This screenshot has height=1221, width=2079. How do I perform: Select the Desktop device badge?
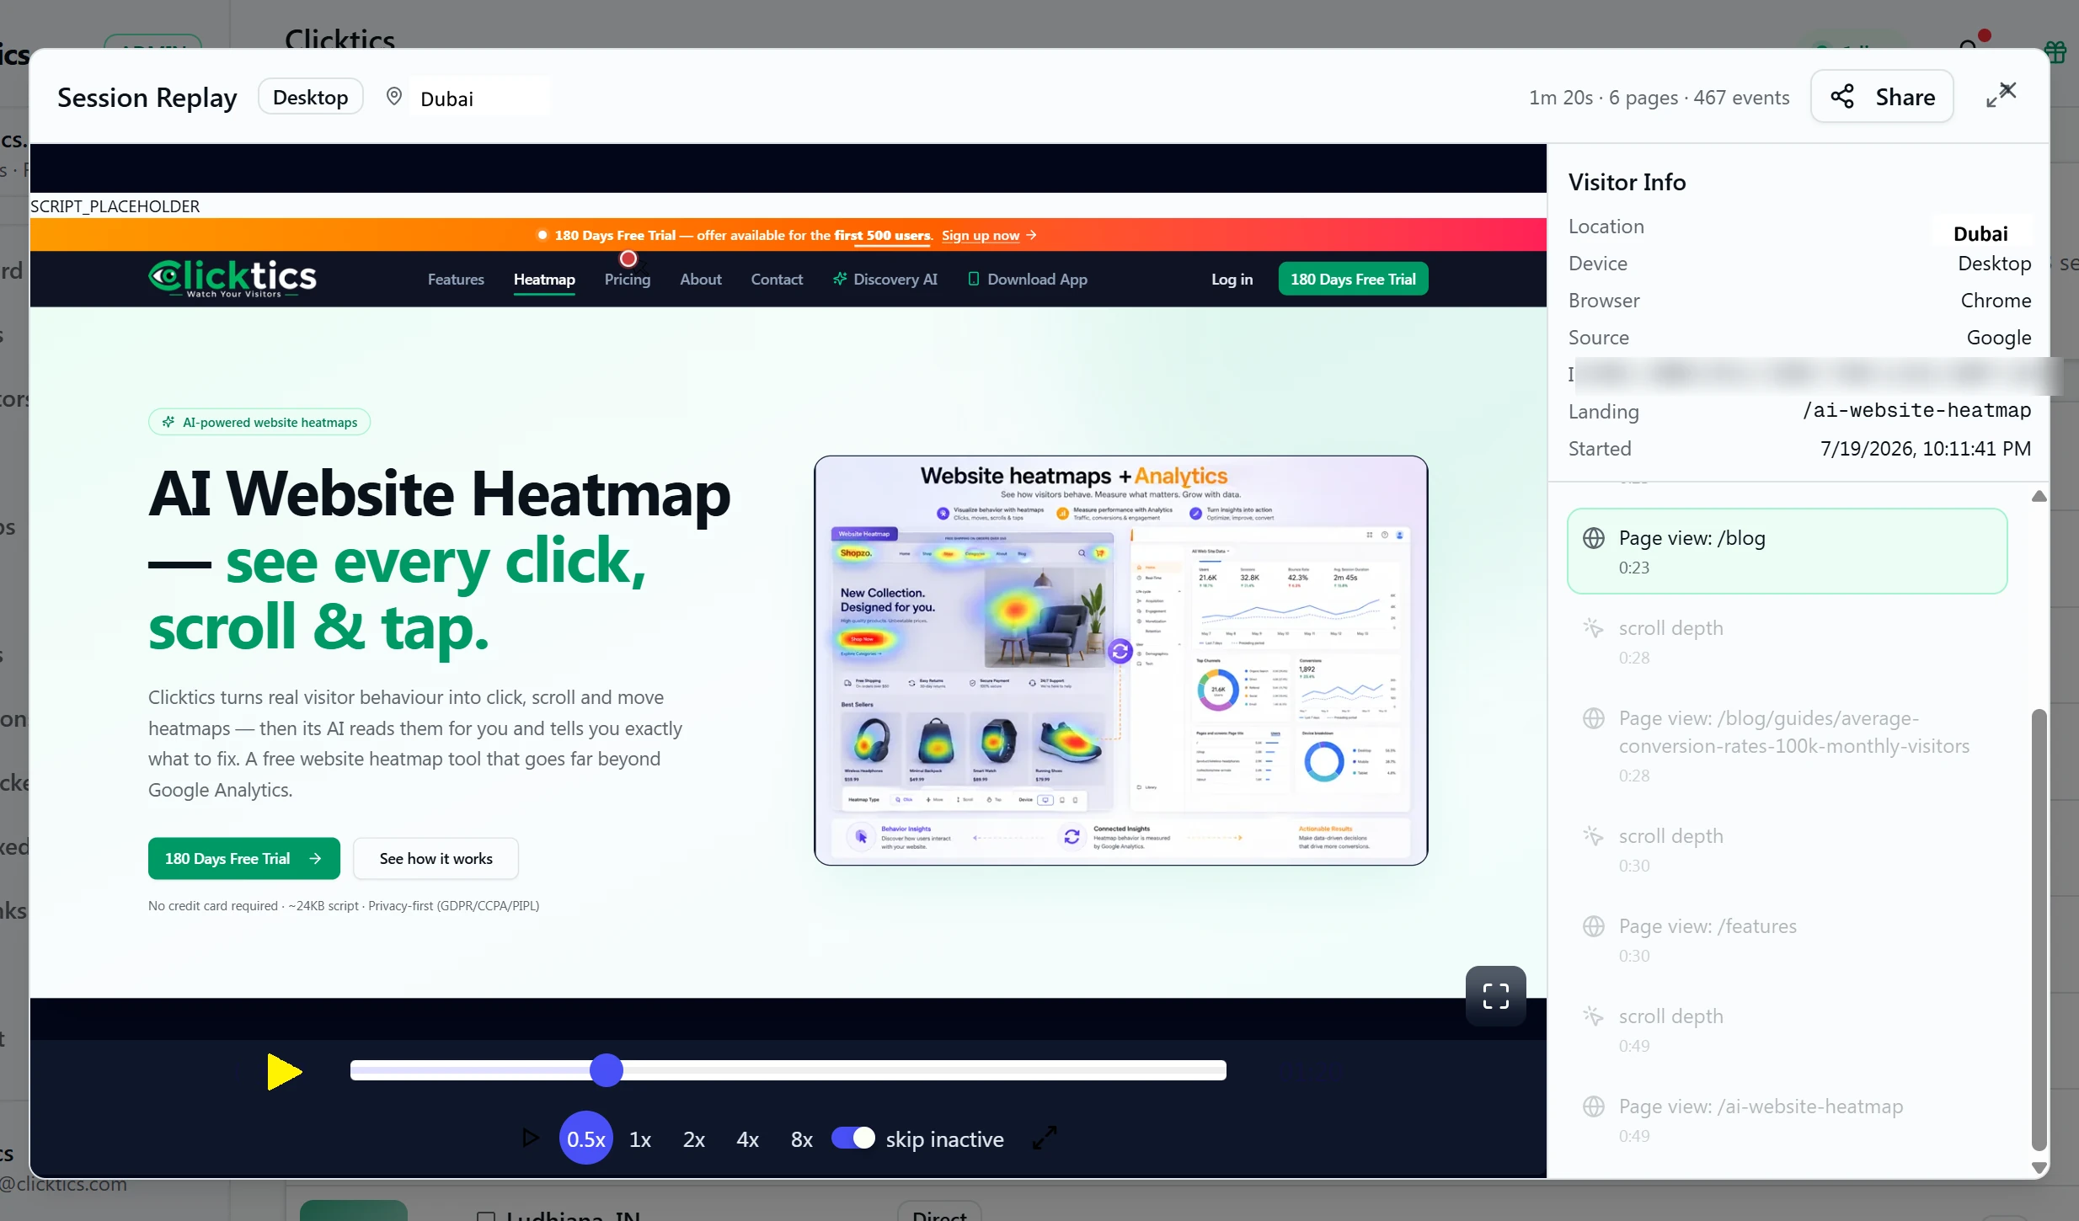point(310,97)
